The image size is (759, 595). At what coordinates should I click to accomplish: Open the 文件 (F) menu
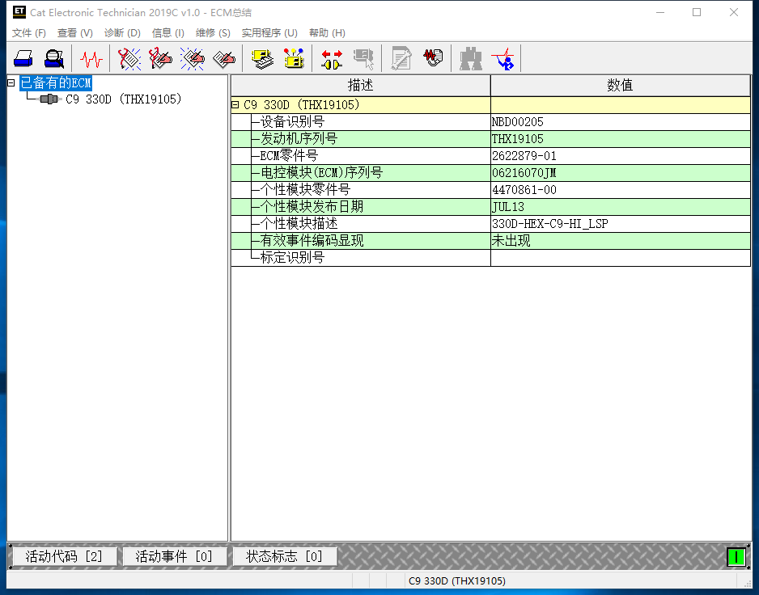(x=29, y=33)
